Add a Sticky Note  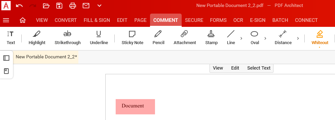click(132, 38)
